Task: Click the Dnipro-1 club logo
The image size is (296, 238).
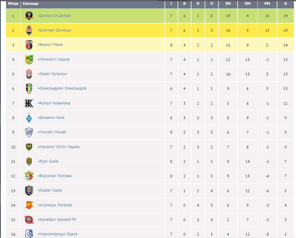Action: click(x=29, y=16)
